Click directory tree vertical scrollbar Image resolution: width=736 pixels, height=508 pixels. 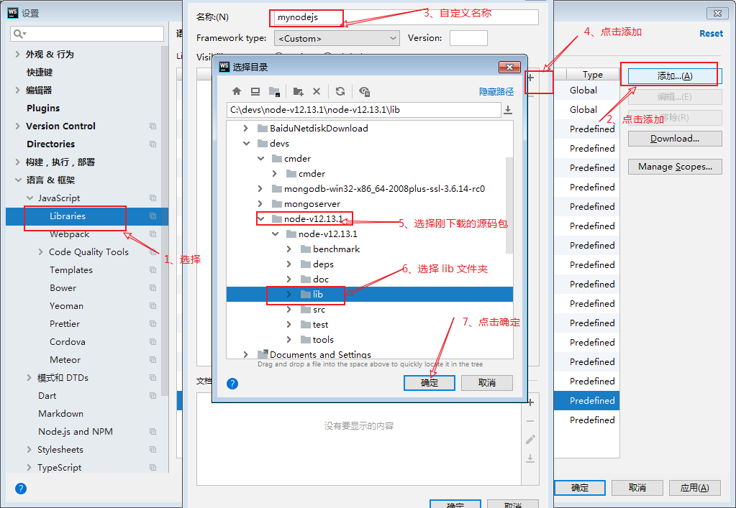pos(509,205)
